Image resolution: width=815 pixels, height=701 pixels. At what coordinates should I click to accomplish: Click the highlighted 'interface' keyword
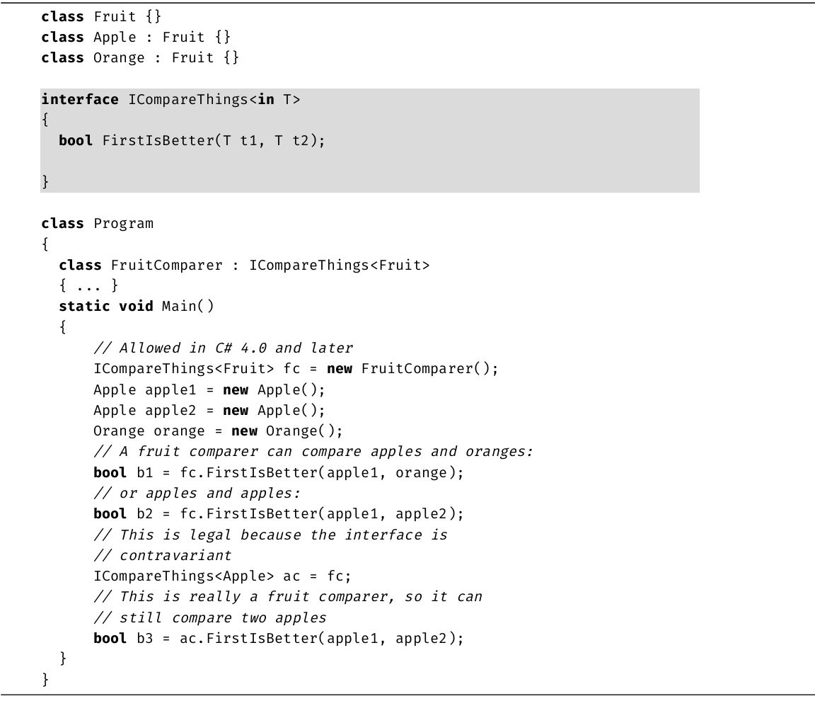(x=80, y=99)
